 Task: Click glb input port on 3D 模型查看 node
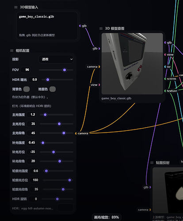pos(99,49)
